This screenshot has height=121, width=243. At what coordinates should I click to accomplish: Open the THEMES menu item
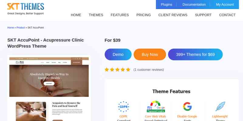pos(96,15)
